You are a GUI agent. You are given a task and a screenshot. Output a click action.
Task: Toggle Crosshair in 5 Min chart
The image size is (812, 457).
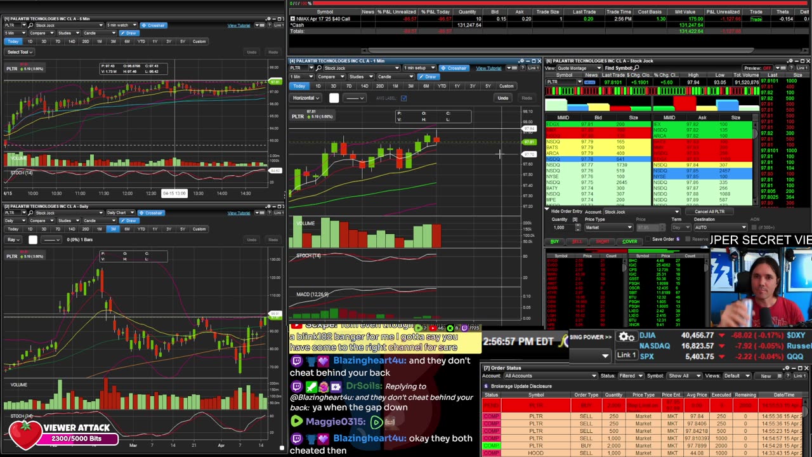pos(154,25)
